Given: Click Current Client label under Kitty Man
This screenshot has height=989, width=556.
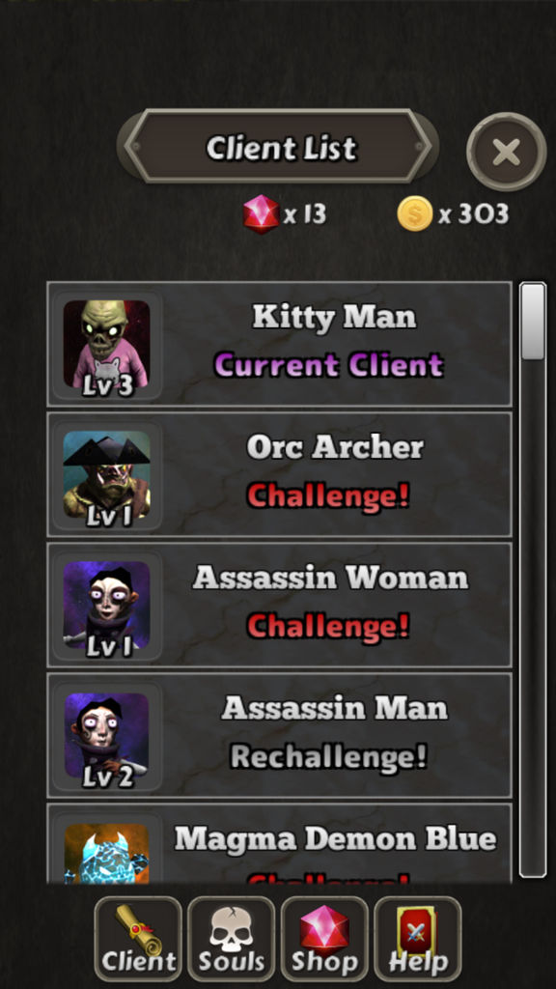Looking at the screenshot, I should coord(328,365).
